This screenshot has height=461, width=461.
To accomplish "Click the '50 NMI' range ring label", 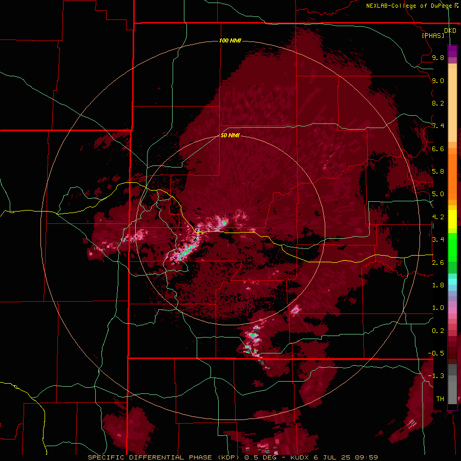I will pos(230,136).
